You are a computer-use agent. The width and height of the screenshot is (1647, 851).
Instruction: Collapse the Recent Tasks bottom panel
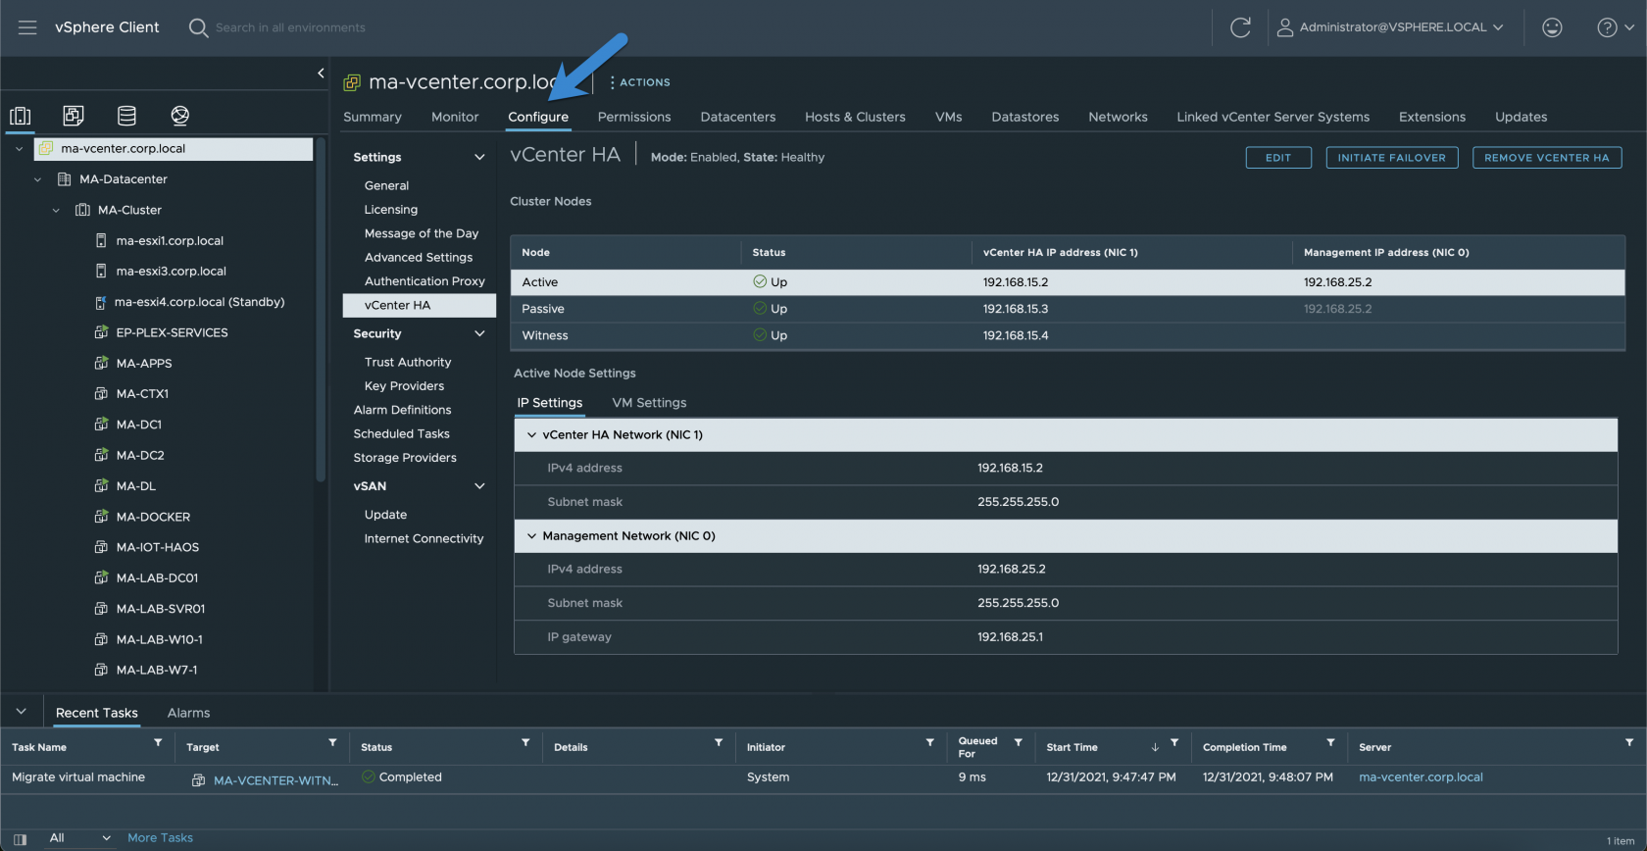pos(21,712)
